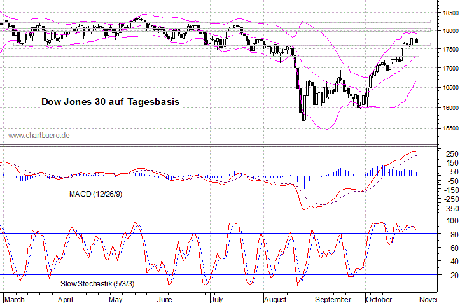Click the August label on time axis

(x=275, y=299)
